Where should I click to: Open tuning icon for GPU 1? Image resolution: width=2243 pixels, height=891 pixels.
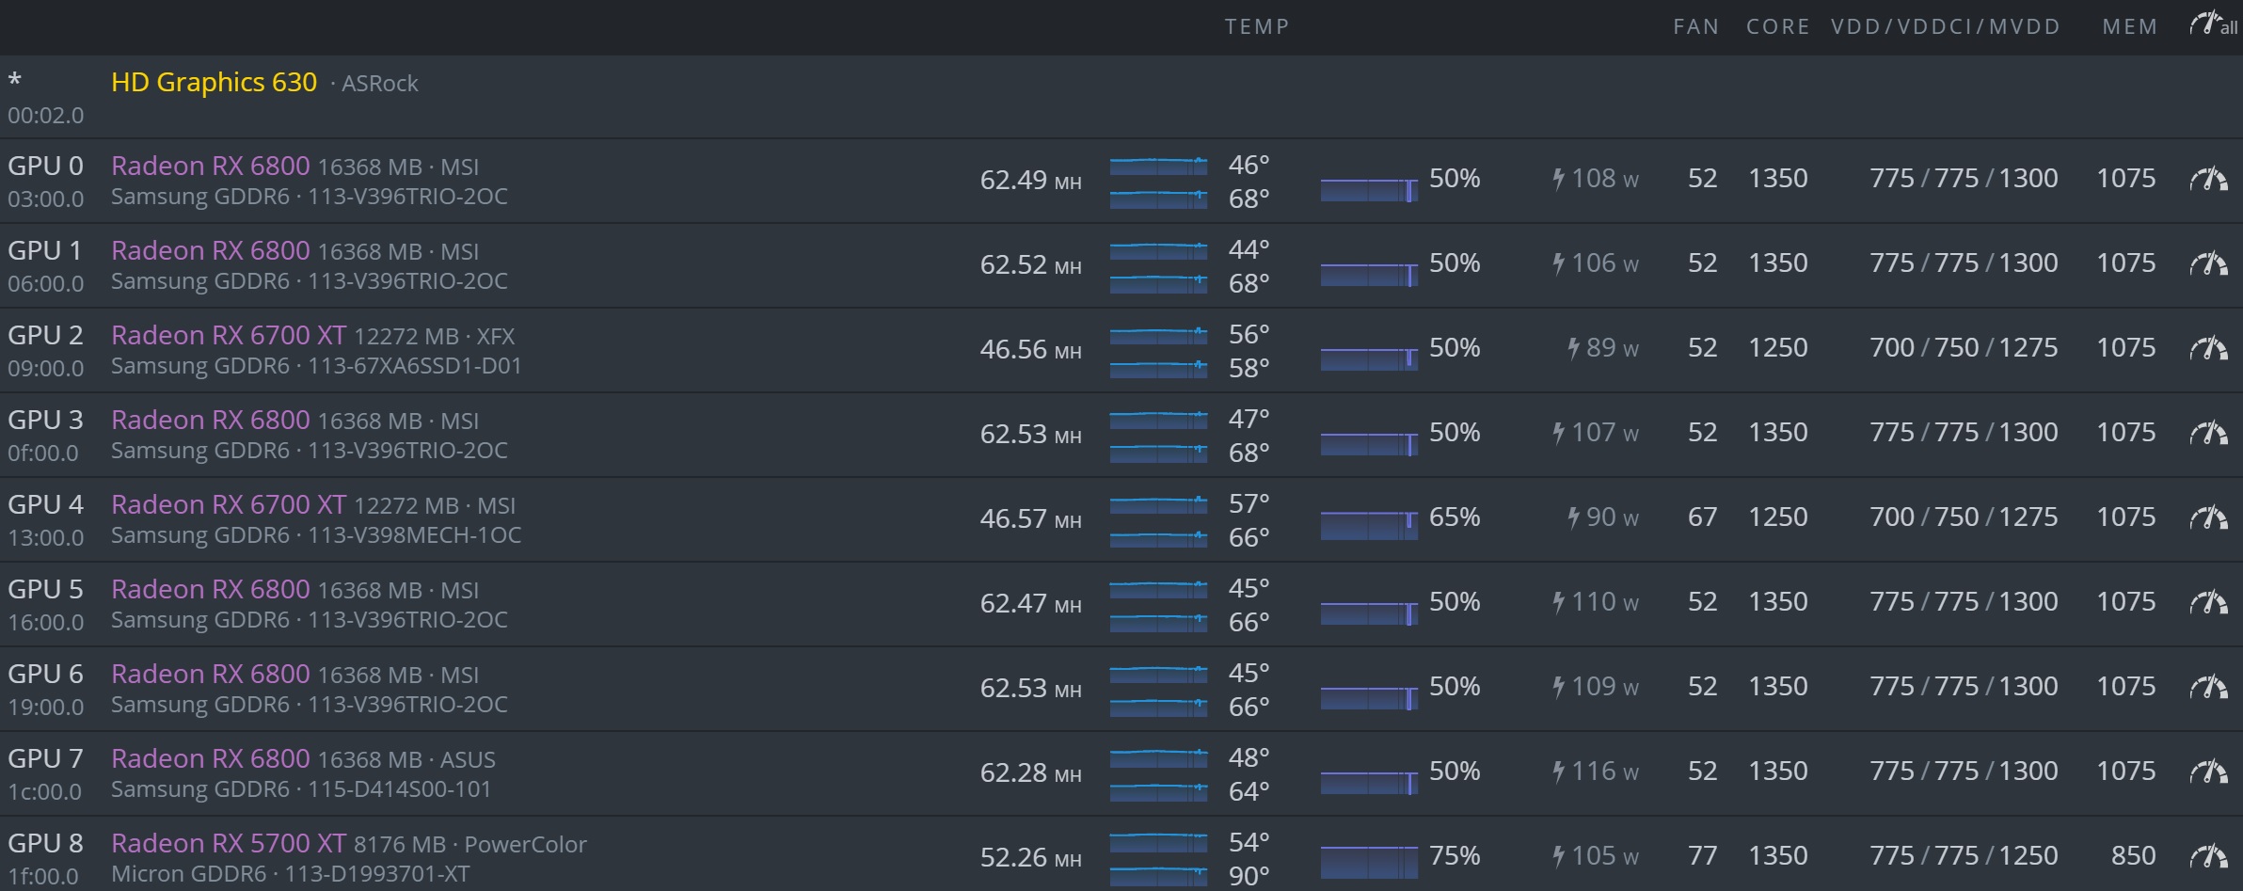click(x=2208, y=263)
